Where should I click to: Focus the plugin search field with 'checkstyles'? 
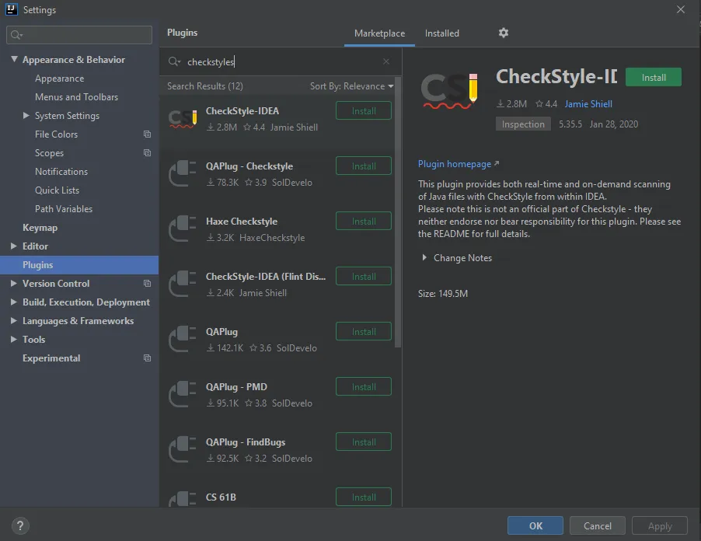[x=281, y=61]
